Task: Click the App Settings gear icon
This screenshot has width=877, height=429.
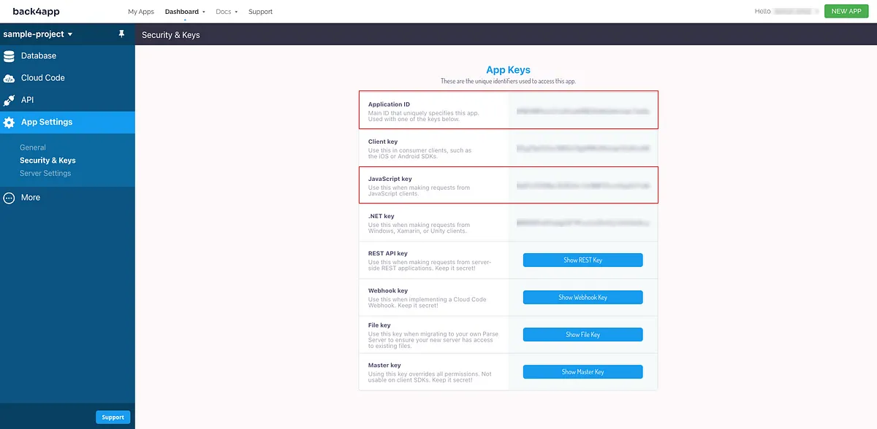Action: tap(10, 122)
